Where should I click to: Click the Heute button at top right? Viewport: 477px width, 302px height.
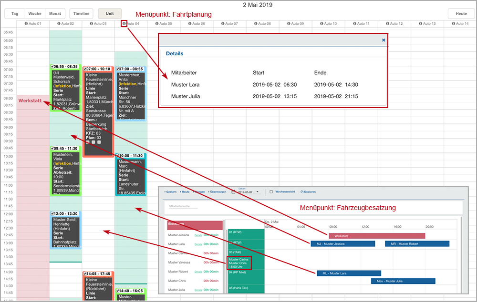tap(461, 14)
